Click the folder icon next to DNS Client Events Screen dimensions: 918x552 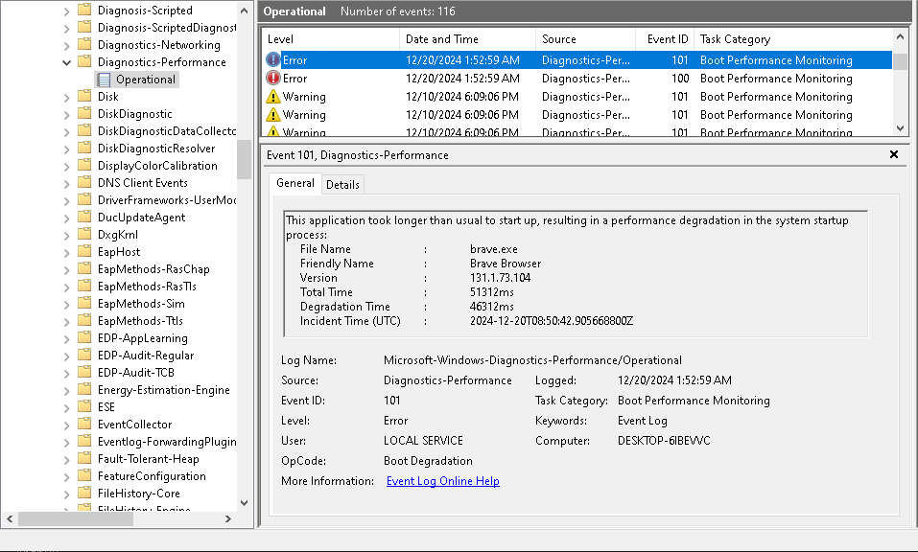pyautogui.click(x=84, y=182)
